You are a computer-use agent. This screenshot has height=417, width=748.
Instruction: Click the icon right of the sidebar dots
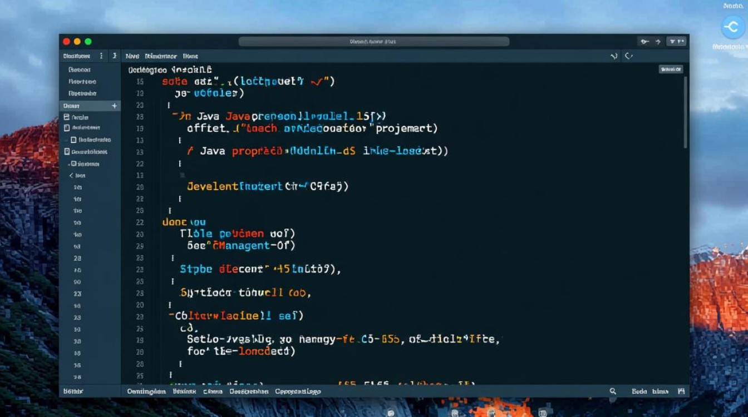(x=114, y=56)
